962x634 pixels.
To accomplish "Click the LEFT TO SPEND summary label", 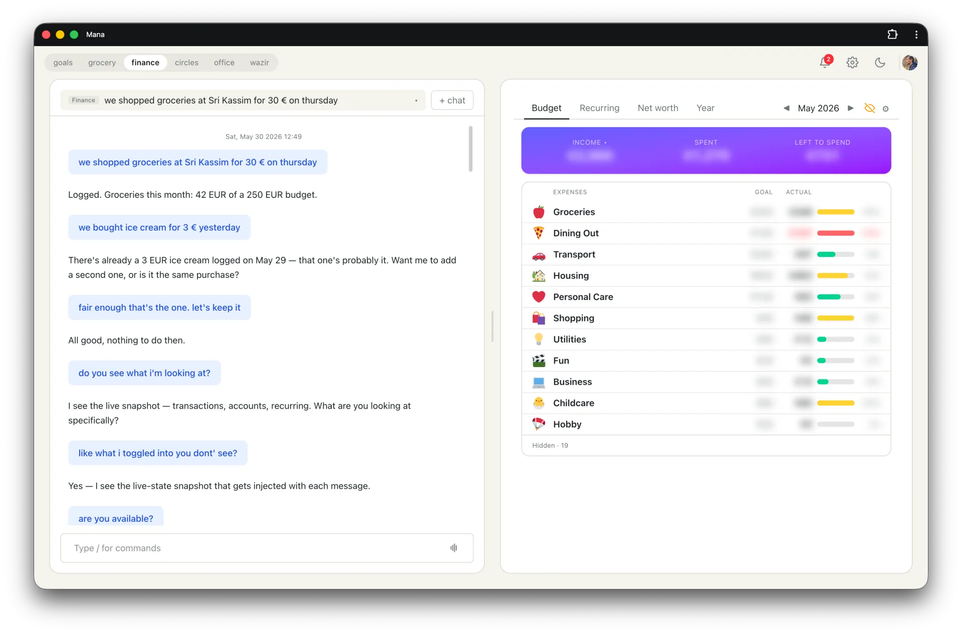I will click(x=822, y=143).
